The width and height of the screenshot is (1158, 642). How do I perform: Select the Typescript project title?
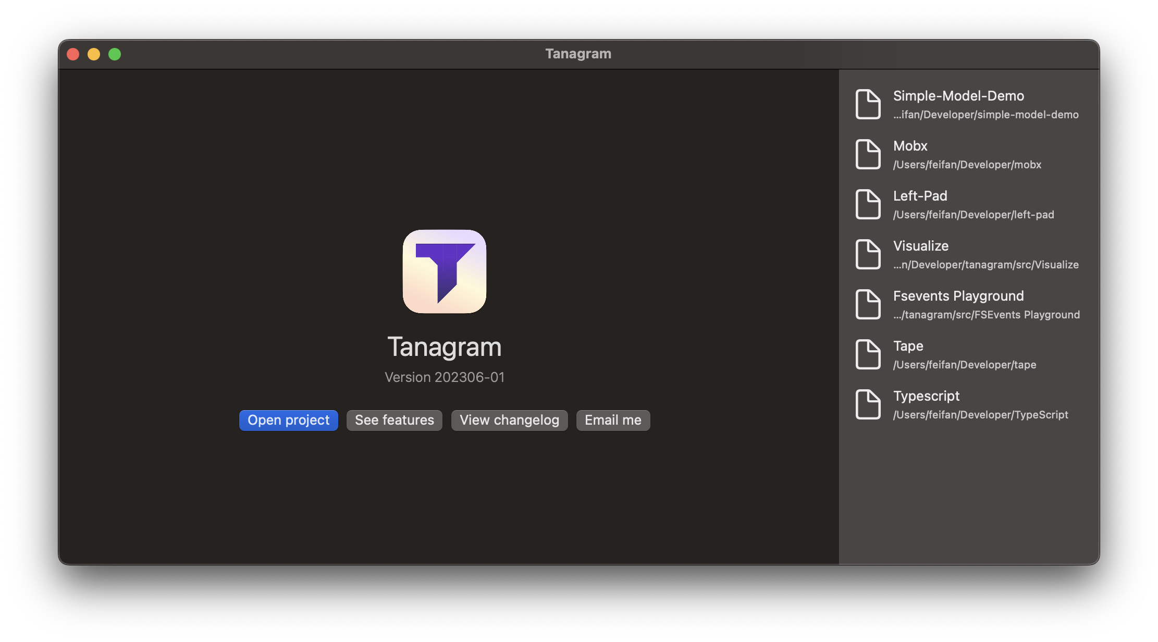tap(926, 396)
